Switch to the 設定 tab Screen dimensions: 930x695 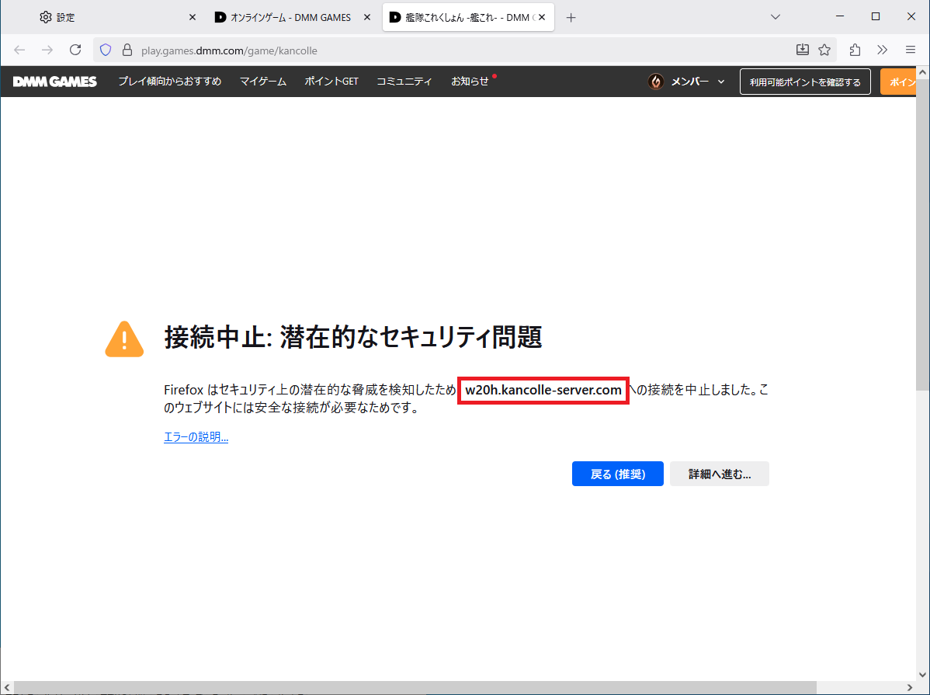click(109, 17)
